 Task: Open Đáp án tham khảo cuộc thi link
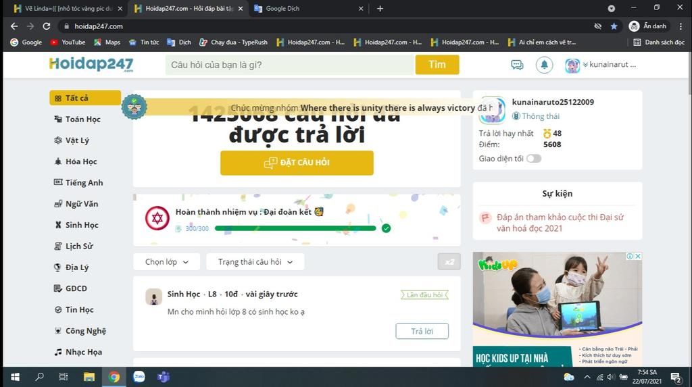pos(560,223)
